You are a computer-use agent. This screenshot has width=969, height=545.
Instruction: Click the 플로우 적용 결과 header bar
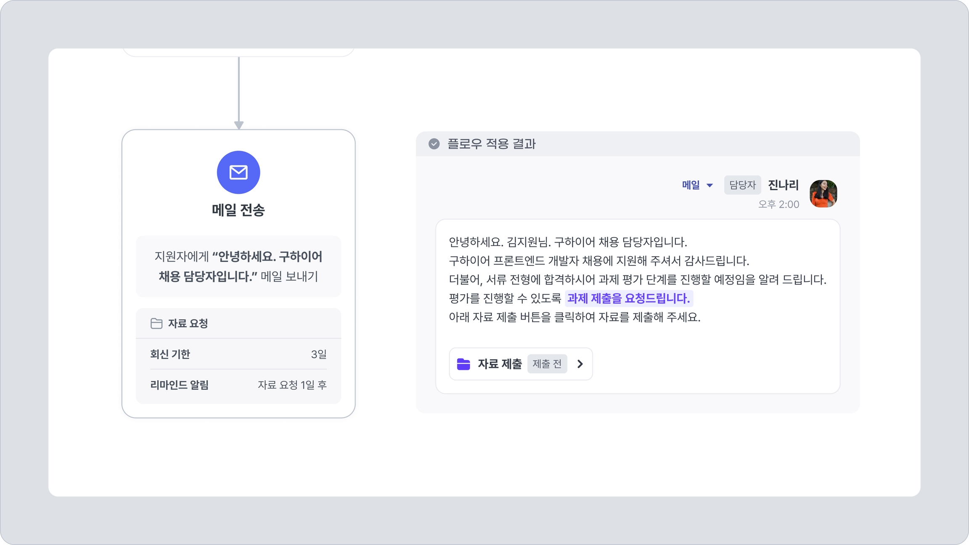(638, 144)
